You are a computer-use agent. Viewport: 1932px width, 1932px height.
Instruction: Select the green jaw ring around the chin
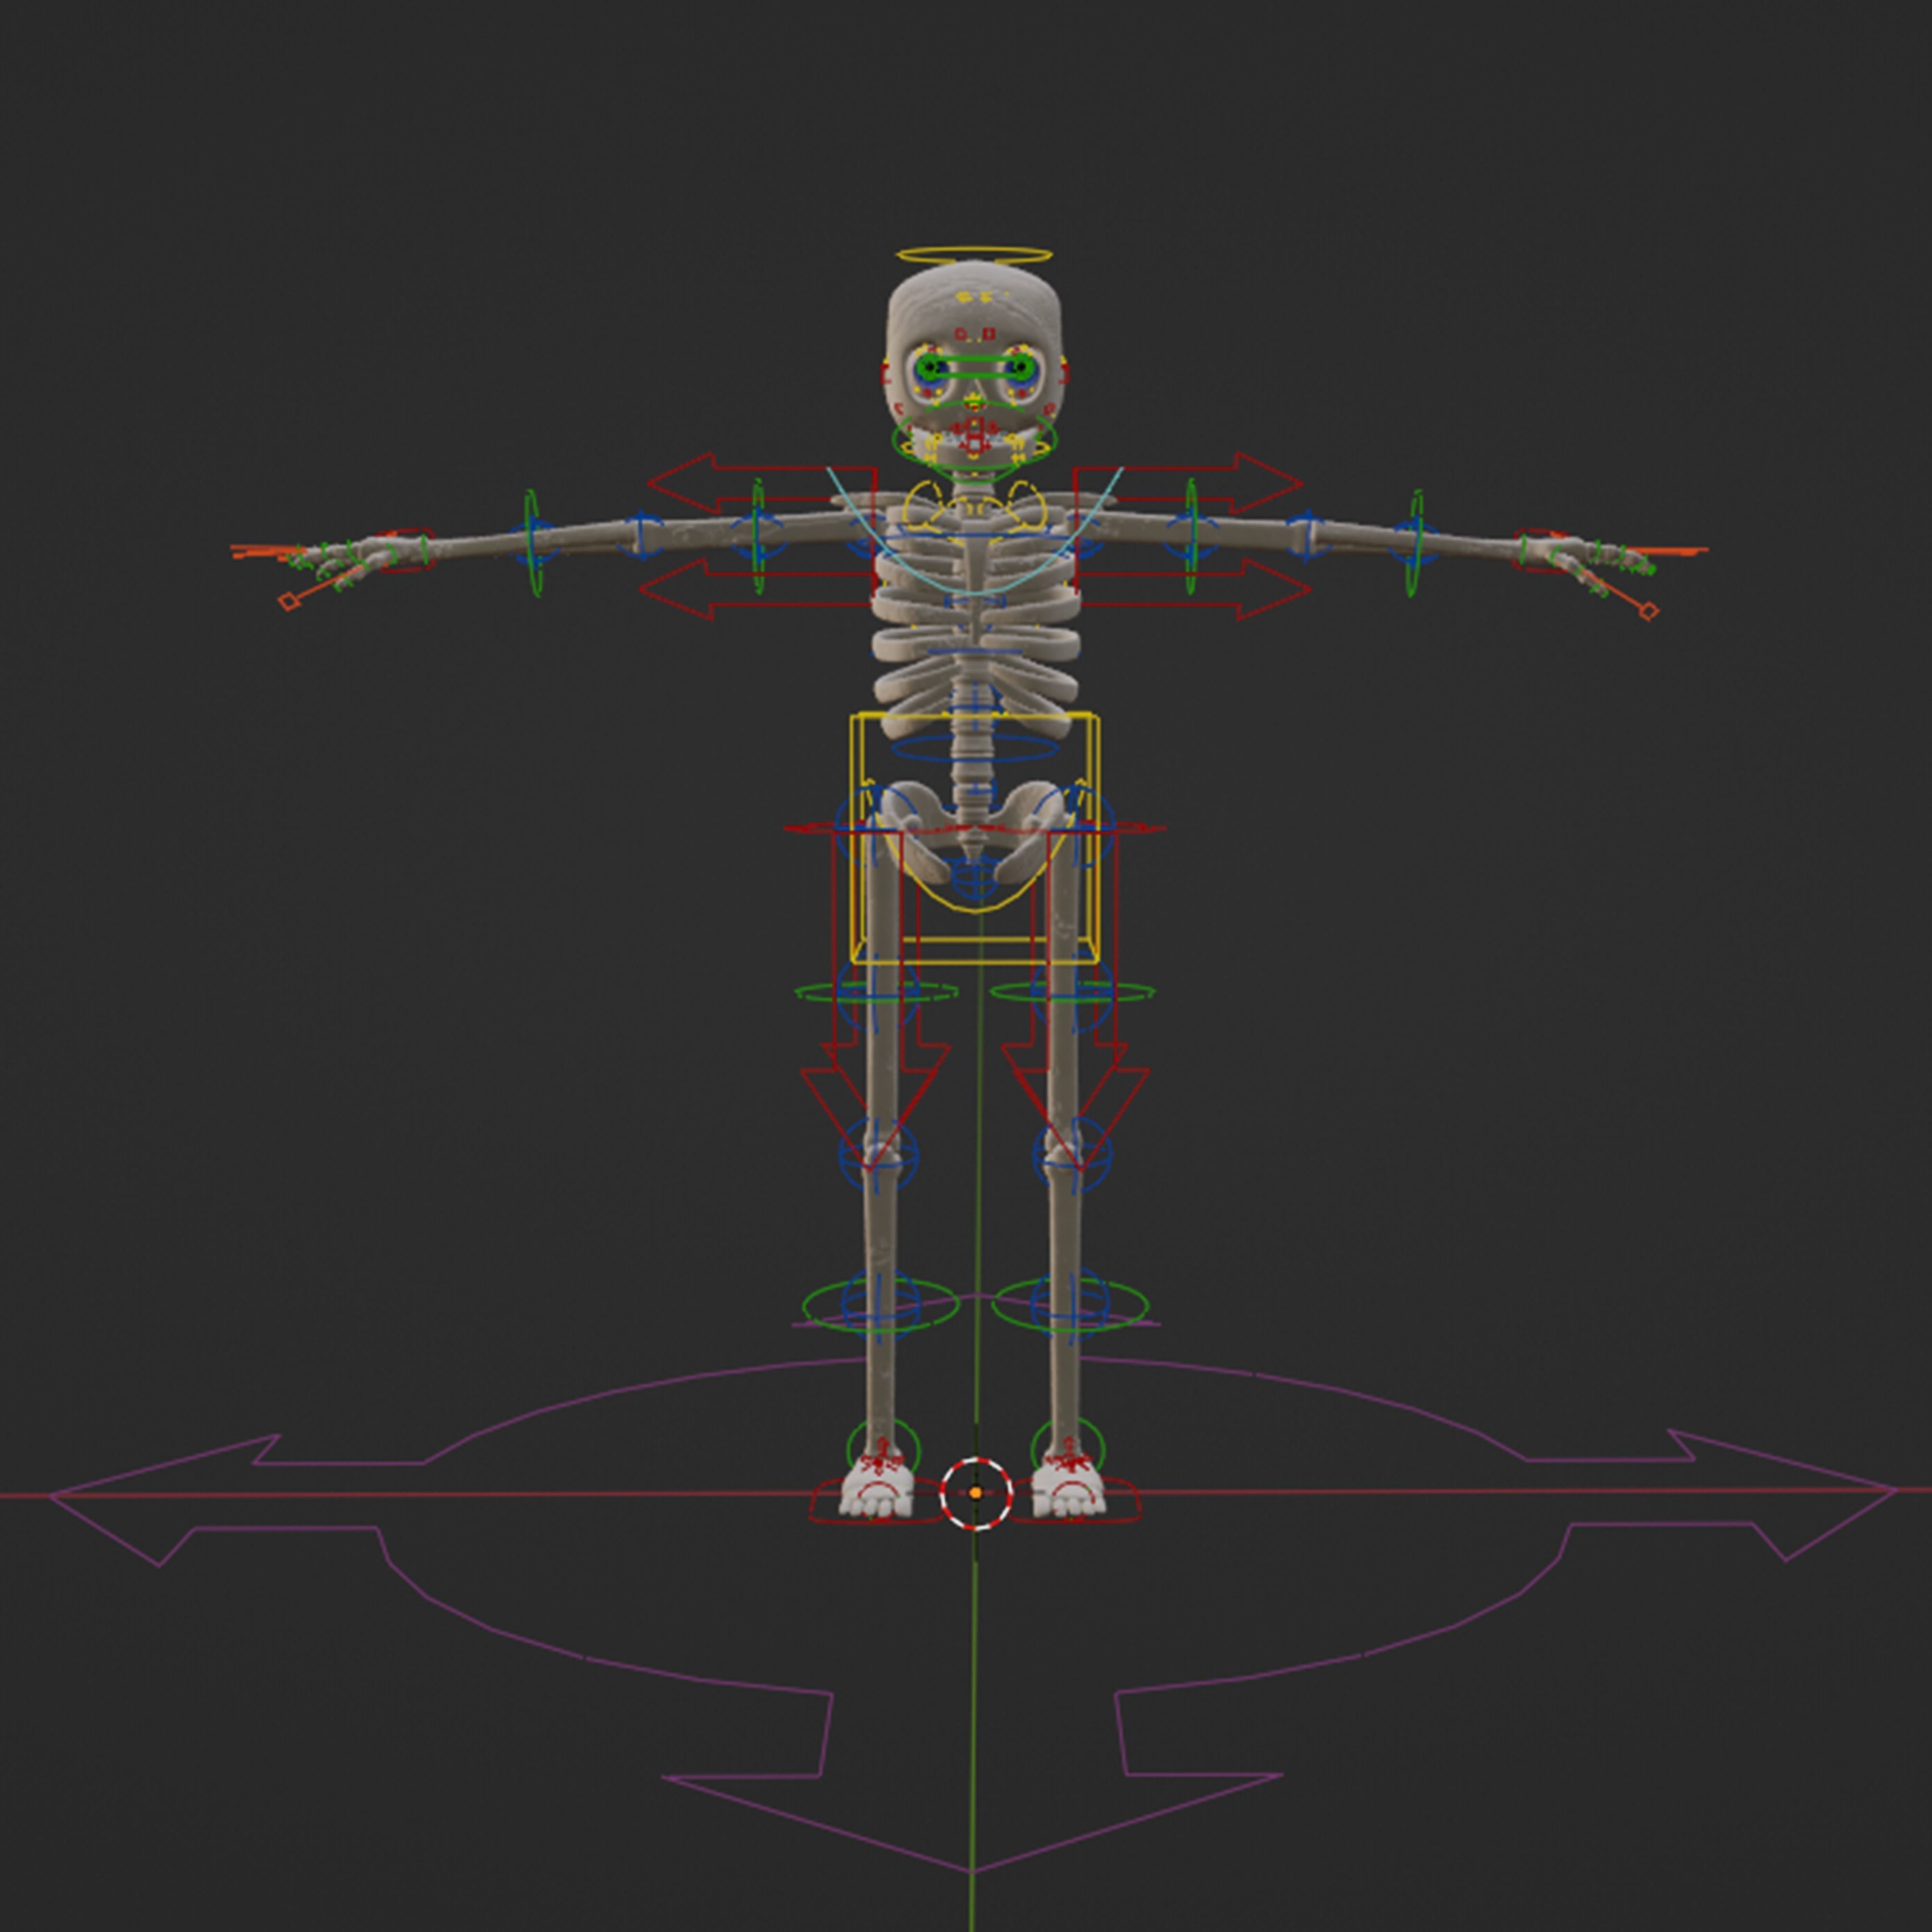(x=974, y=438)
